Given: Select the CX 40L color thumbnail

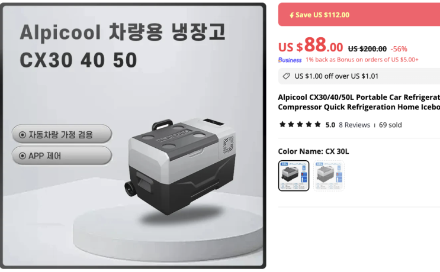Looking at the screenshot, I should (329, 176).
